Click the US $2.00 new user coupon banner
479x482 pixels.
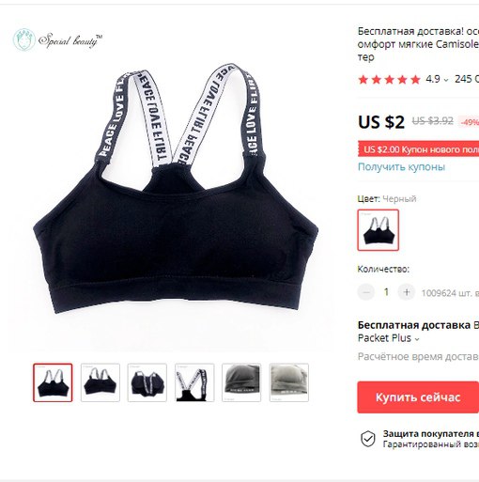(419, 149)
